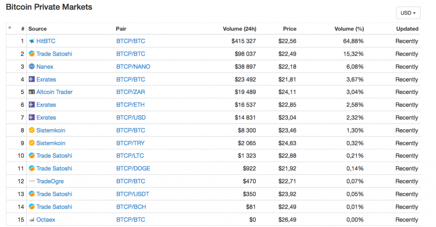
Task: Open the BTCP/ZAR pair link
Action: pyautogui.click(x=131, y=92)
